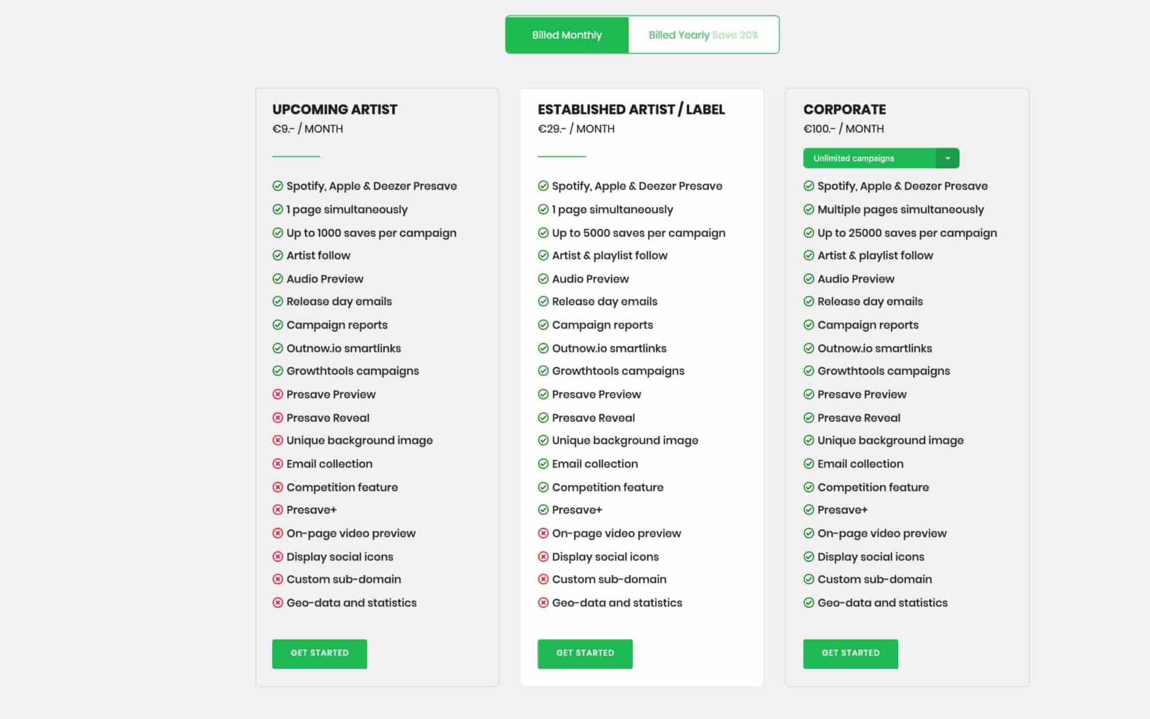
Task: Click red cross beside Established Custom sub-domain
Action: pos(543,579)
